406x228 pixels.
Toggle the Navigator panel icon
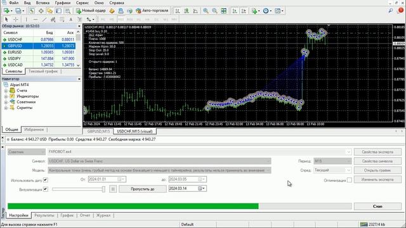click(x=49, y=11)
